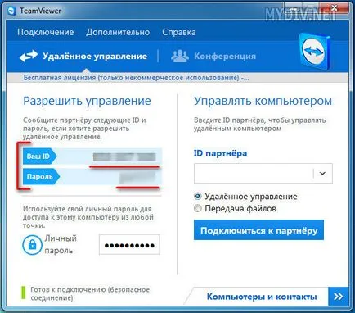Click the free license notice link
The height and width of the screenshot is (313, 355).
(x=136, y=78)
